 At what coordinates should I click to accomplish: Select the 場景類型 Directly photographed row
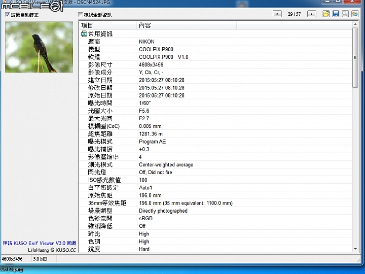215,211
